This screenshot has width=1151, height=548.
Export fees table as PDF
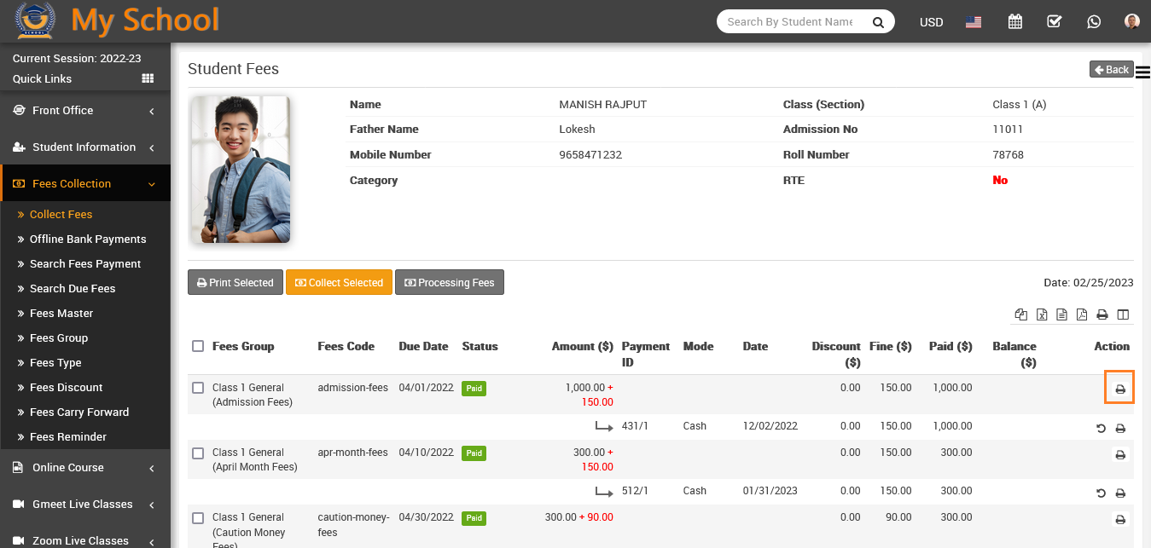(1081, 314)
